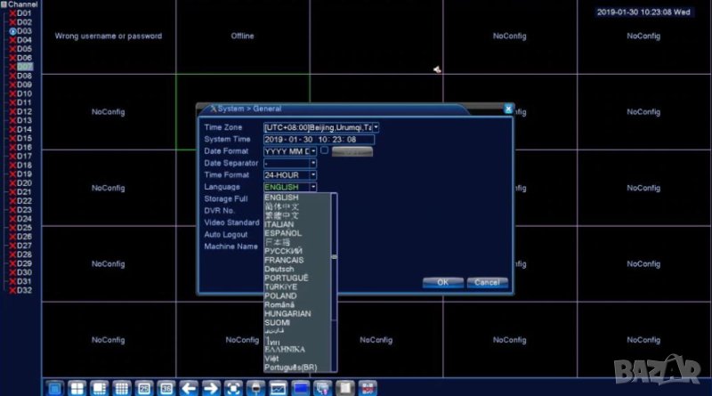
Task: Switch to single-view layout icon
Action: coord(53,388)
